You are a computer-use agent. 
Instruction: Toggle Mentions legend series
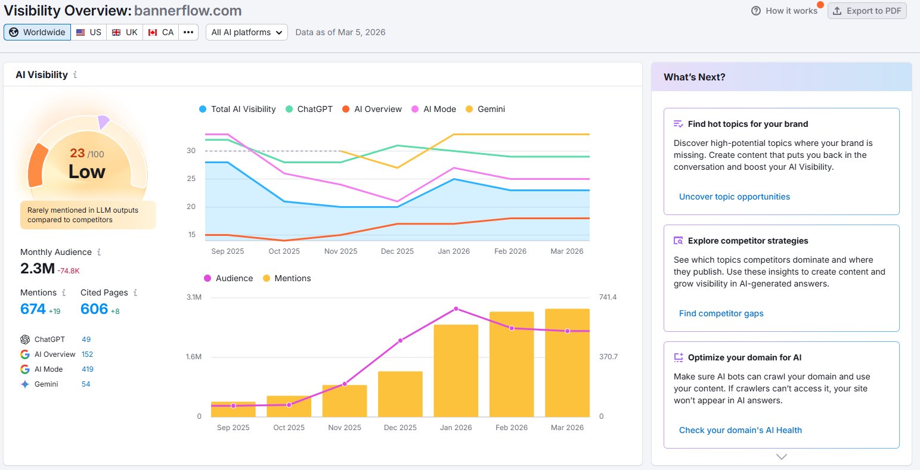287,278
